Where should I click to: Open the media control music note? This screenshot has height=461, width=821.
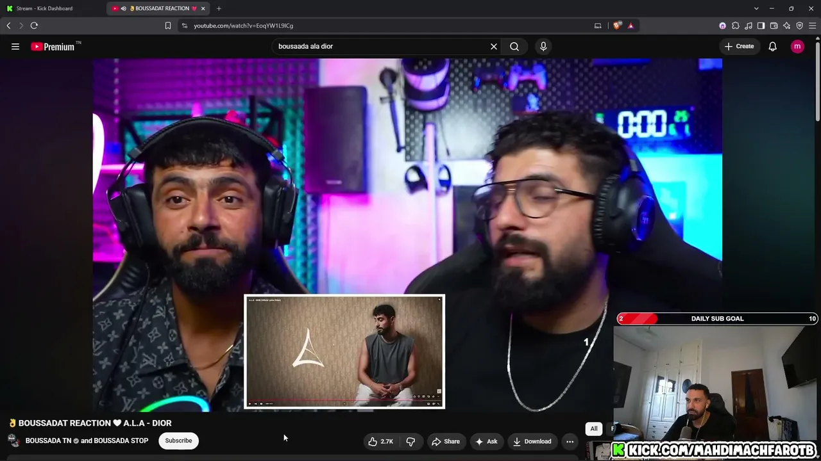coord(749,26)
